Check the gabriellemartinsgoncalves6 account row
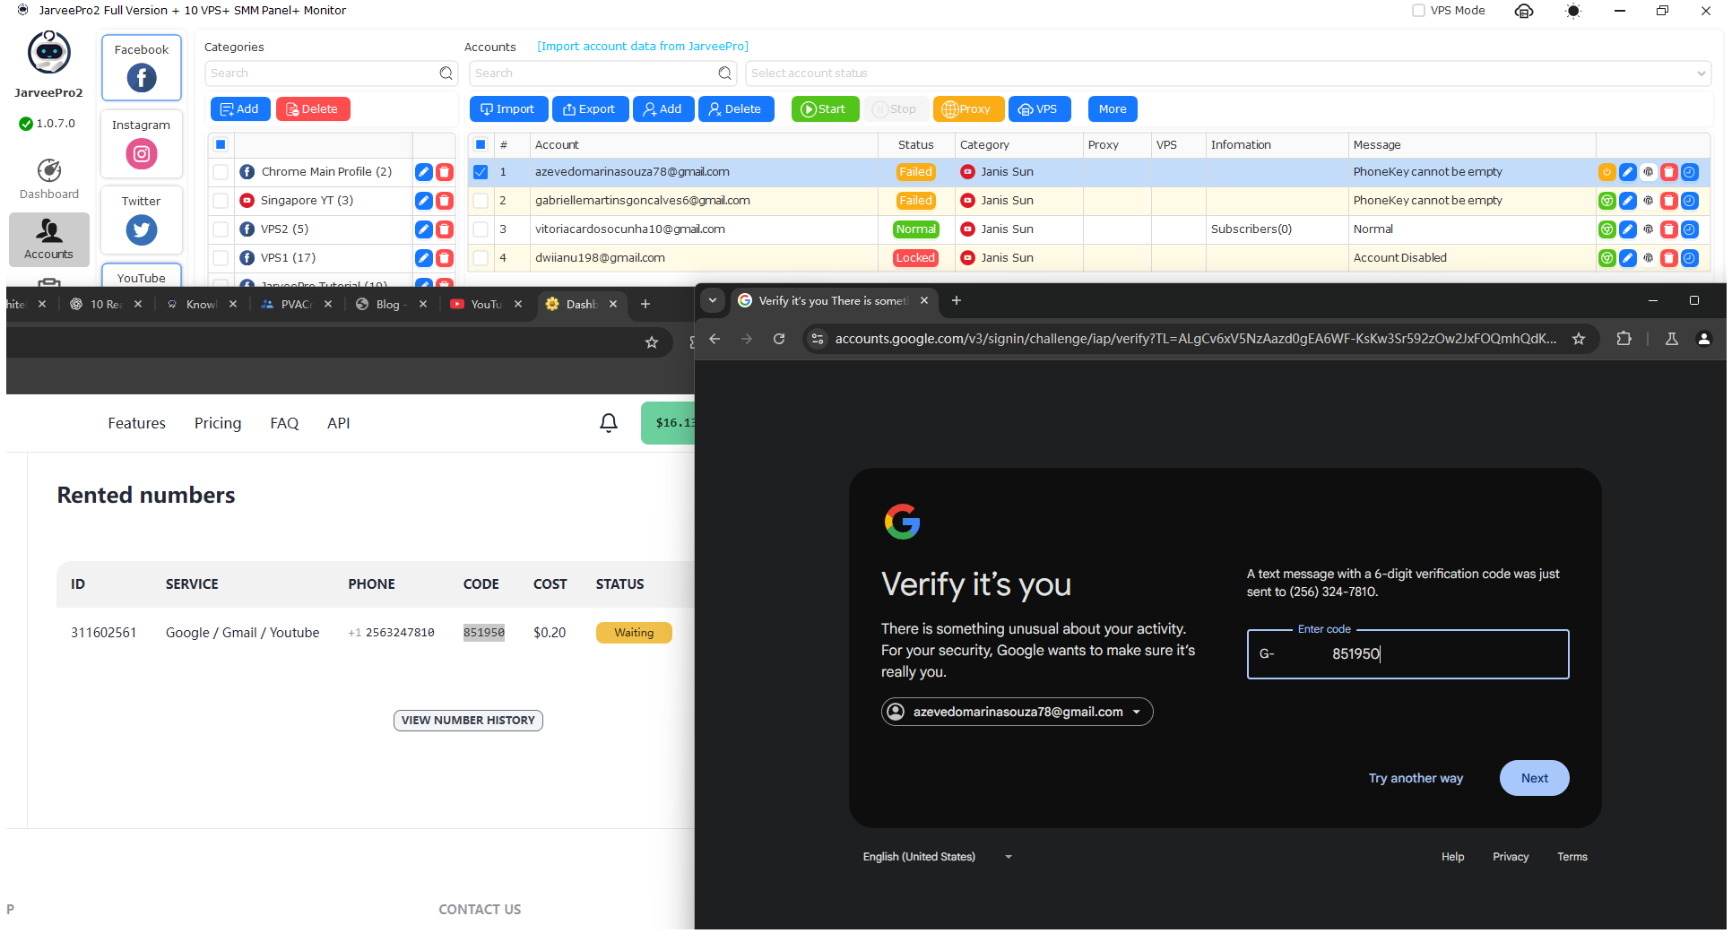The width and height of the screenshot is (1732, 942). [481, 201]
